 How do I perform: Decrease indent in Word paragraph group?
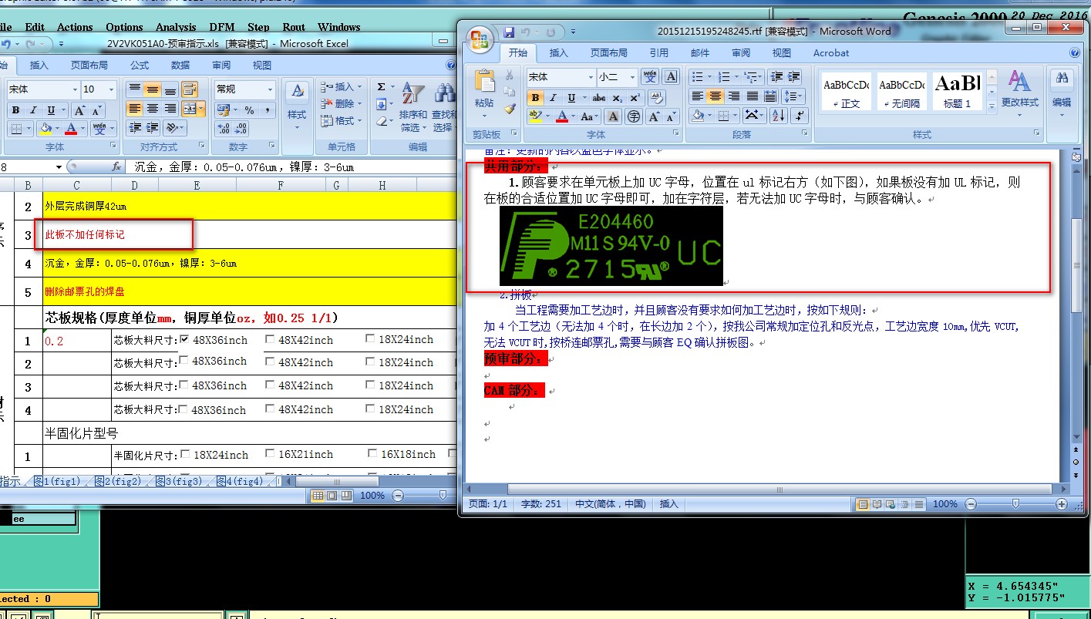pyautogui.click(x=775, y=76)
